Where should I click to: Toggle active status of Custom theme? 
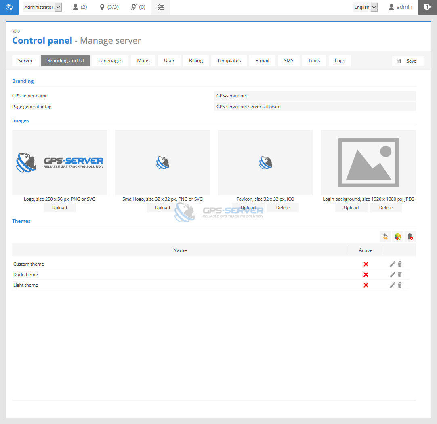point(366,264)
